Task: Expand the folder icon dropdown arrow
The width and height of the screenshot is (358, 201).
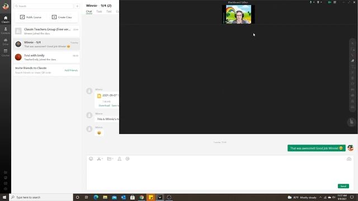Action: pos(112,159)
